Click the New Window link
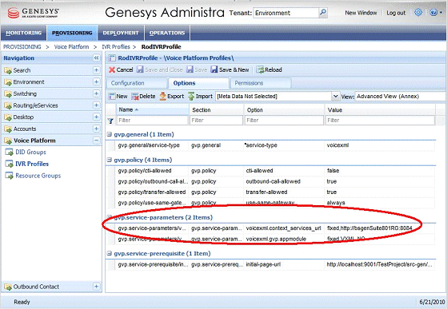The image size is (447, 309). coord(361,13)
